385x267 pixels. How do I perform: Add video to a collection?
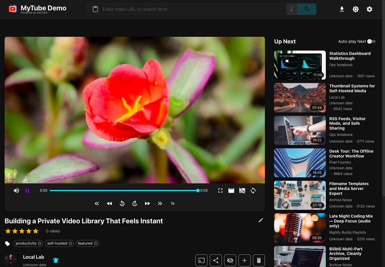(x=245, y=260)
